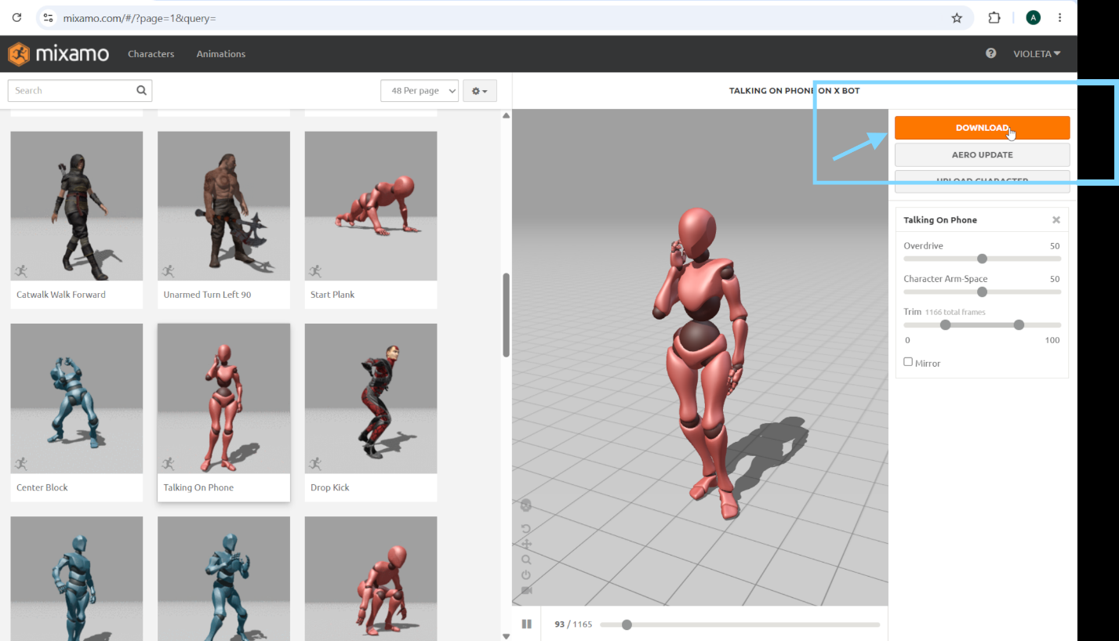The height and width of the screenshot is (641, 1119).
Task: Adjust the Character Arm-Space slider handle
Action: 982,292
